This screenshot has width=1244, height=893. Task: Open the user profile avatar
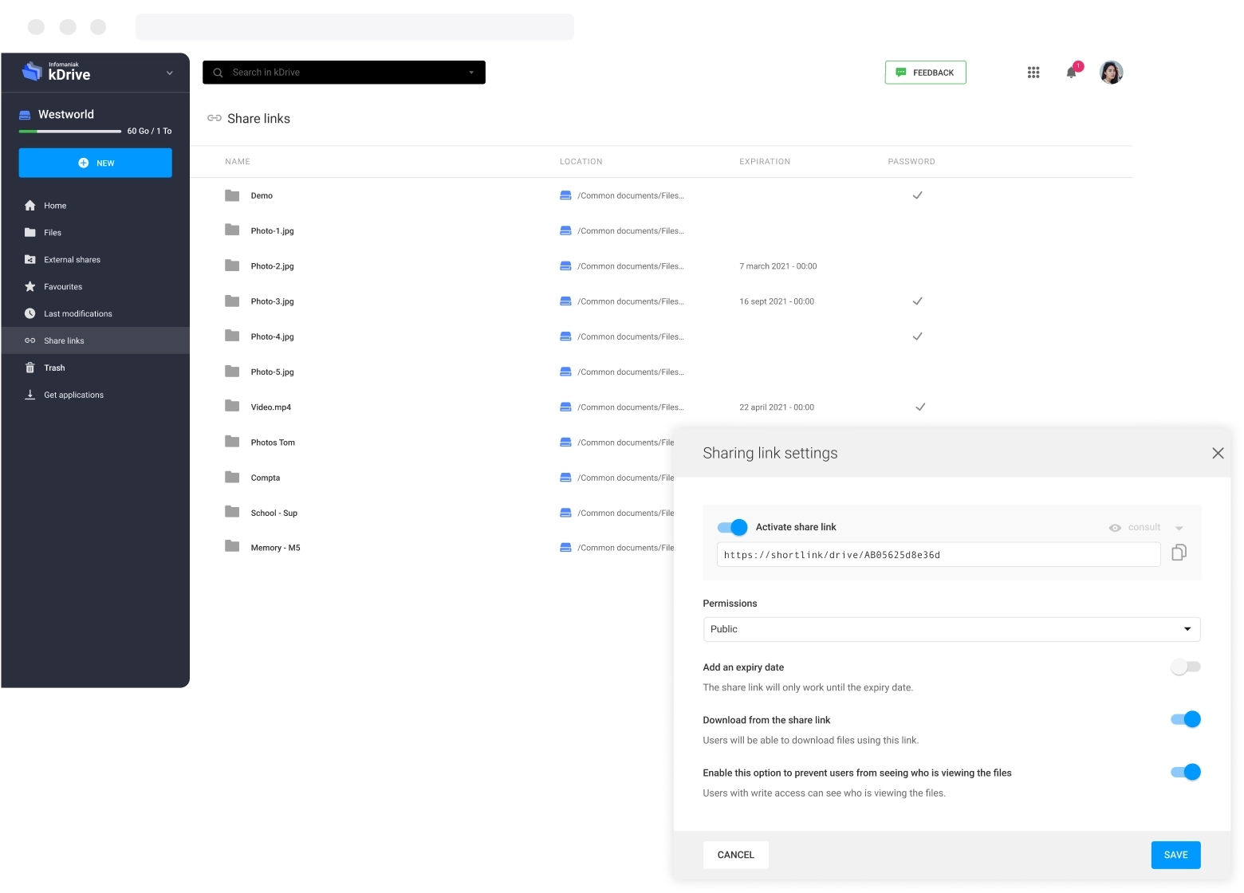[x=1112, y=73]
